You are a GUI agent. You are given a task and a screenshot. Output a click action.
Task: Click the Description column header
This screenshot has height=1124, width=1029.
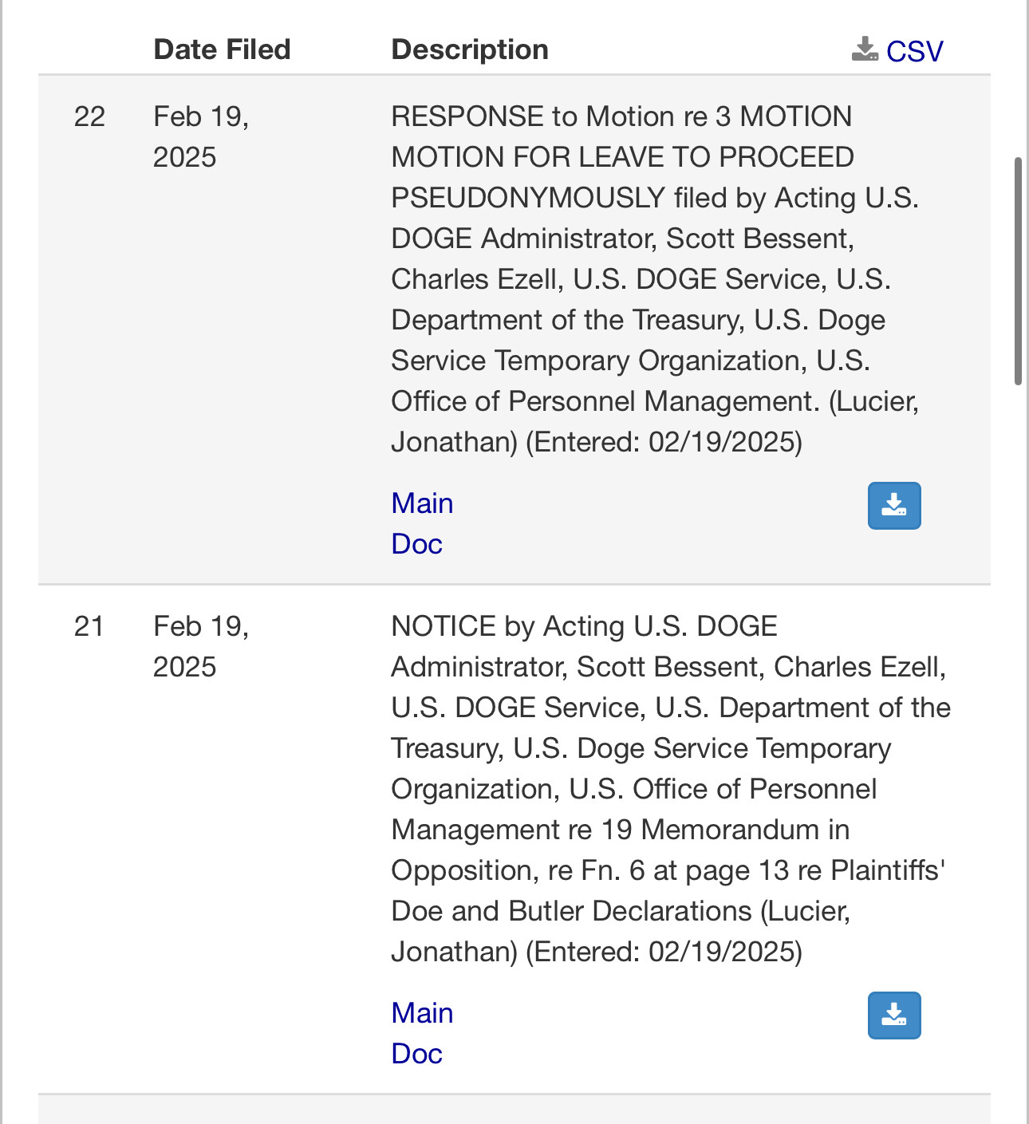[x=469, y=49]
